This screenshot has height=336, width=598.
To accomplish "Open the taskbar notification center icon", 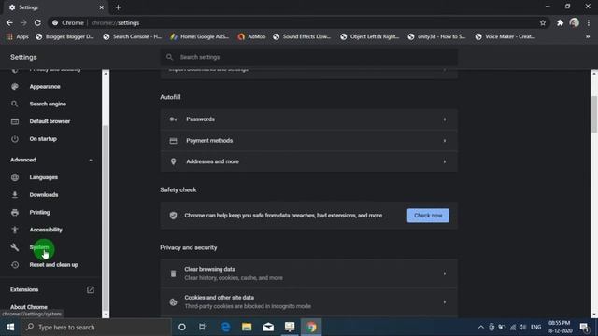I will point(584,327).
